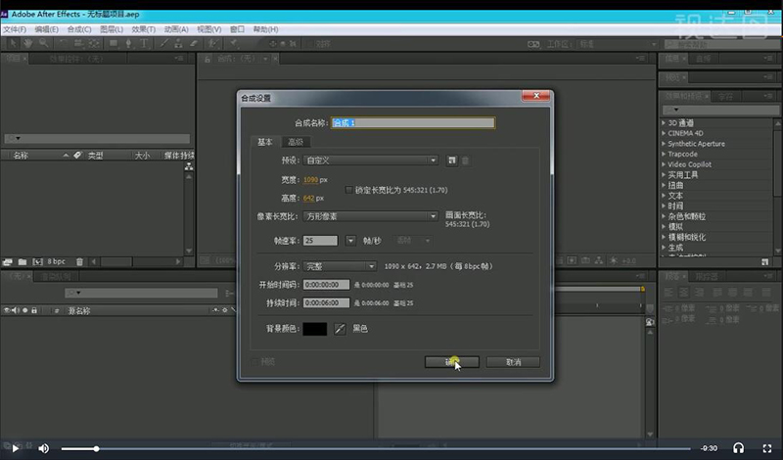Select the Zoom magnifier tool
The image size is (783, 460).
(43, 43)
